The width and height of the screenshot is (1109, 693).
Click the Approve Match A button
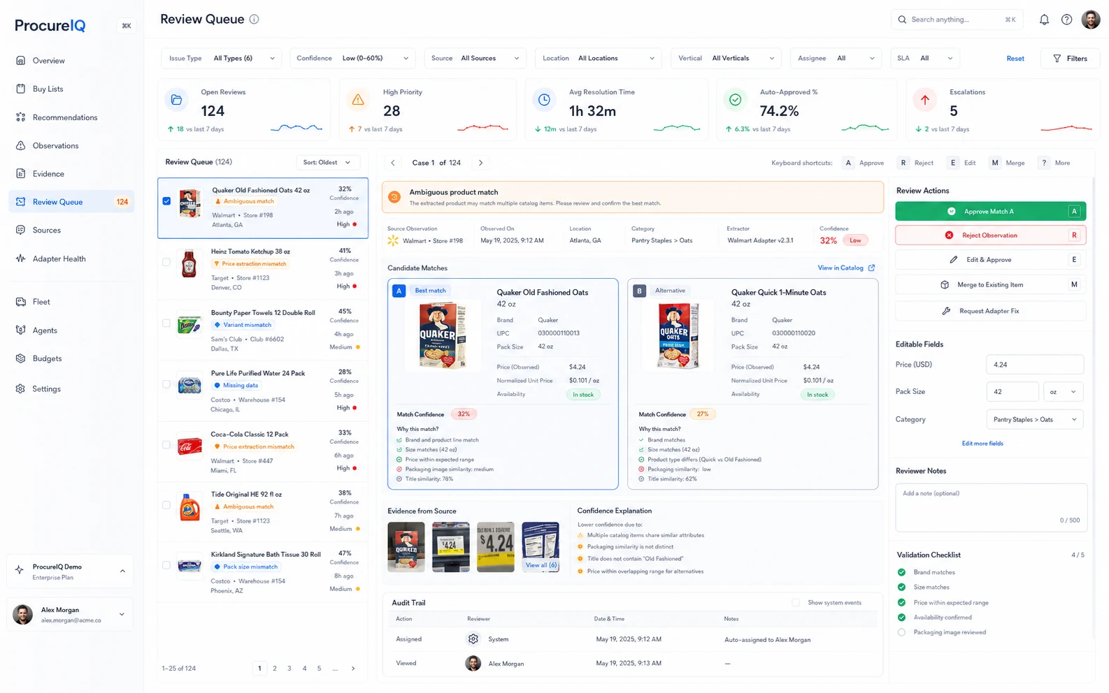click(990, 211)
